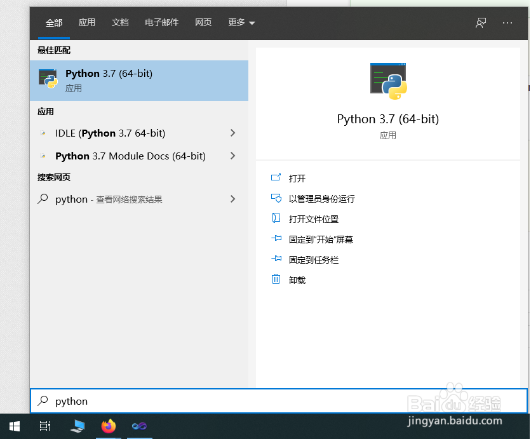Click the trash icon beside 卸载
The width and height of the screenshot is (531, 439).
[x=276, y=279]
